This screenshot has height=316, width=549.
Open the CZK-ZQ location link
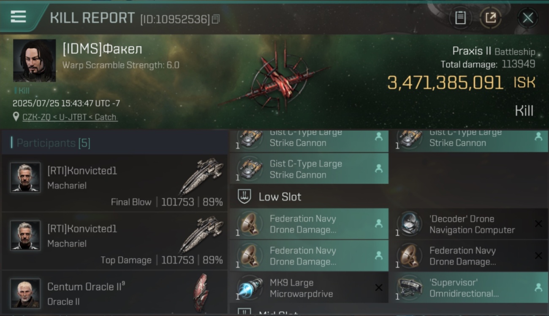[x=70, y=117]
